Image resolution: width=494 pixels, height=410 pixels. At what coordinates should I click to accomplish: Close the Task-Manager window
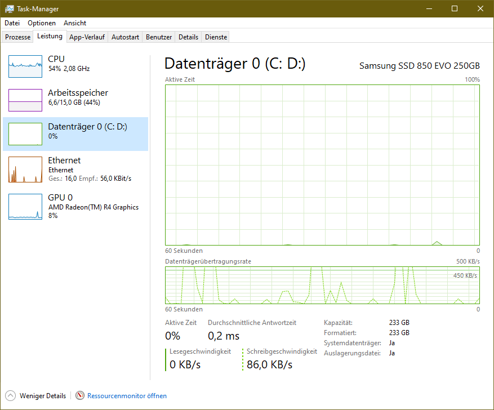(x=480, y=8)
